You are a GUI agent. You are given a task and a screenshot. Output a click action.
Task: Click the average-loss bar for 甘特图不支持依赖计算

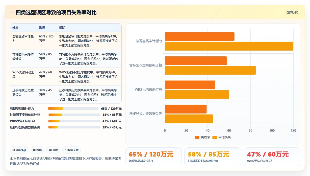coord(210,70)
